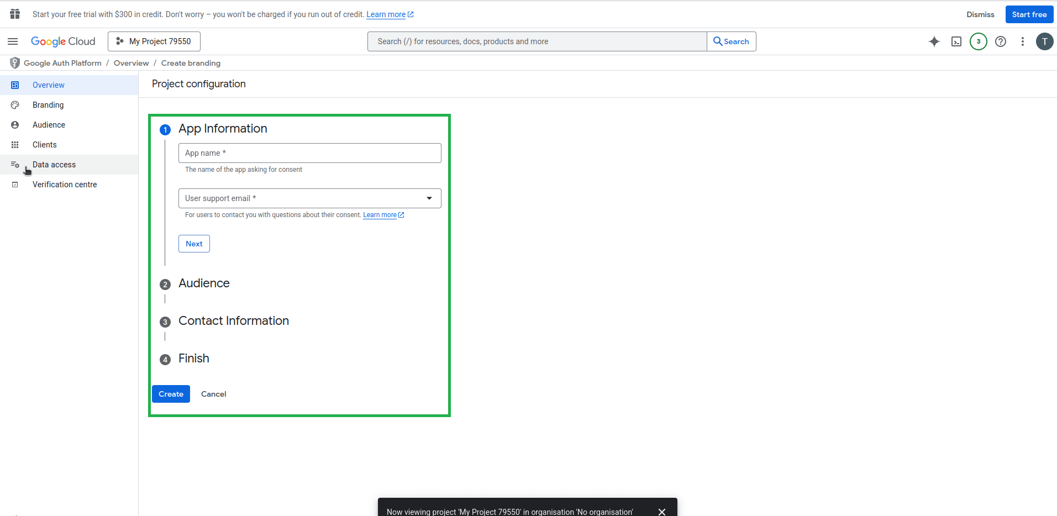Click the Next button

(x=194, y=244)
